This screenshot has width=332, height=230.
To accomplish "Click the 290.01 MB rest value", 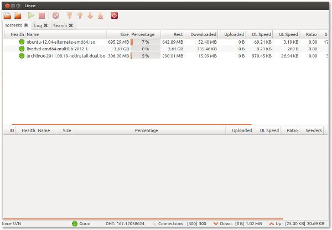I will coord(173,56).
